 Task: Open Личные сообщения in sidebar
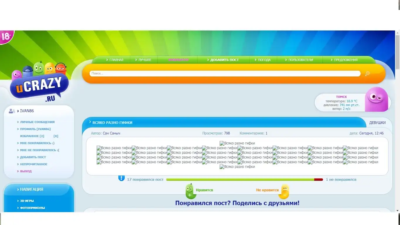[x=37, y=122]
